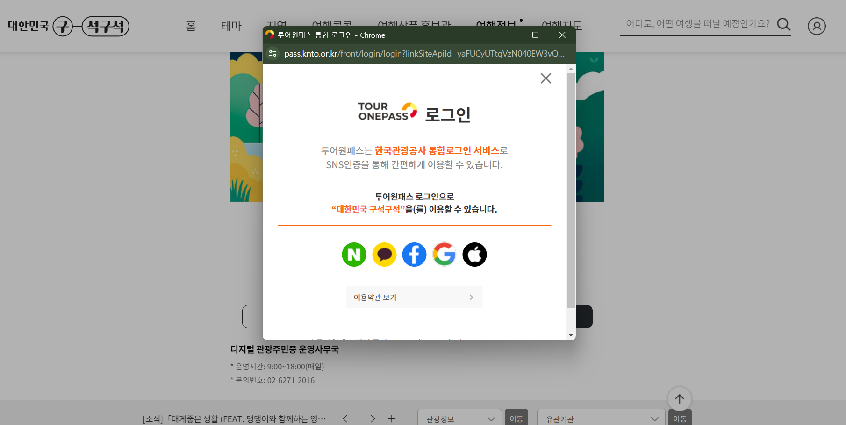Click the Tour Onepass logo

click(x=387, y=112)
